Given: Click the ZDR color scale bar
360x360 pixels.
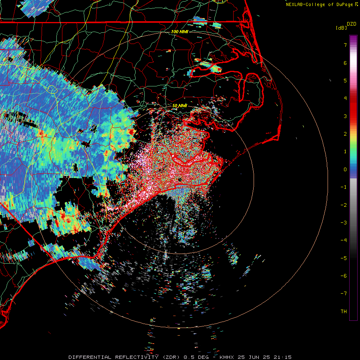Looking at the screenshot, I should [x=353, y=178].
